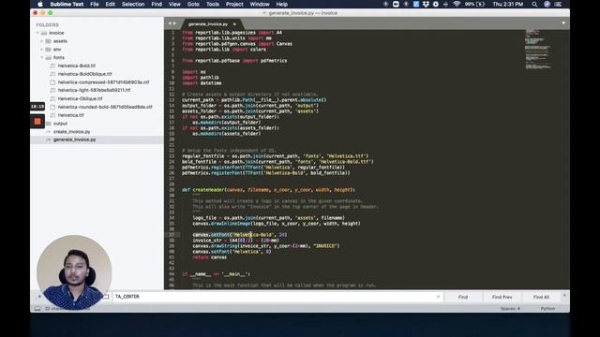Open the Help menu
Viewport: 600px width, 337px height.
[281, 4]
